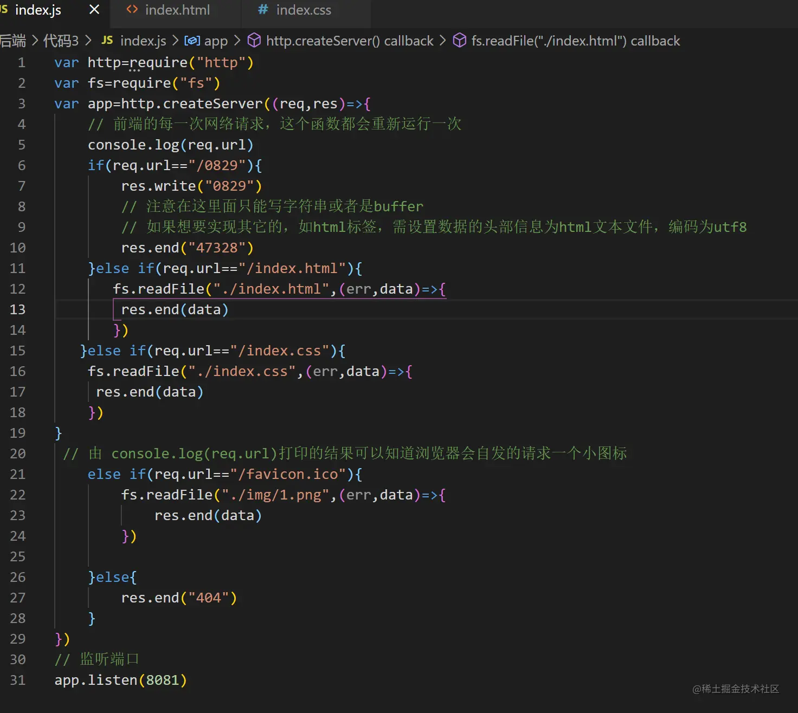Viewport: 798px width, 713px height.
Task: Click the else if "/favicon.ico" condition line
Action: click(225, 474)
